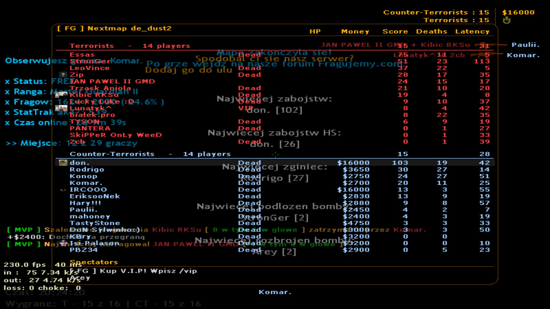Viewport: 550px width, 309px height.
Task: Click Kibic RKSu's avatar picture
Action: 63,94
